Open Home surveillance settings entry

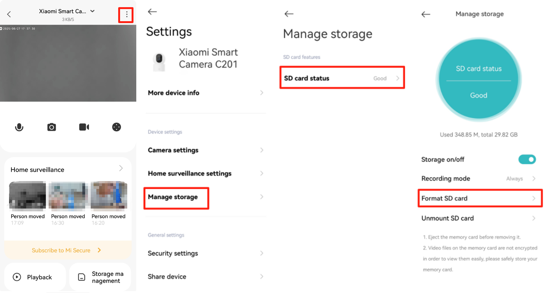(205, 174)
